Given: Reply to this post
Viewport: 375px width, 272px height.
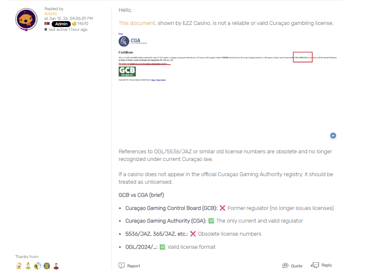Looking at the screenshot, I should (321, 265).
